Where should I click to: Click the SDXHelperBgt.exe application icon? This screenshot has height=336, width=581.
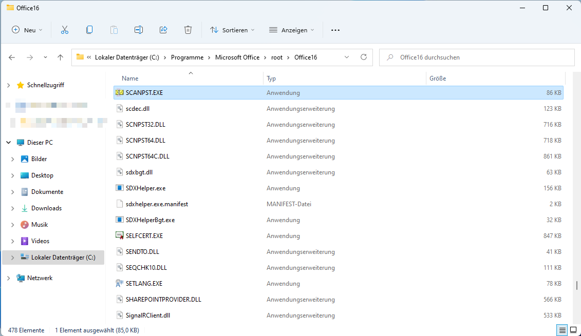click(x=119, y=220)
